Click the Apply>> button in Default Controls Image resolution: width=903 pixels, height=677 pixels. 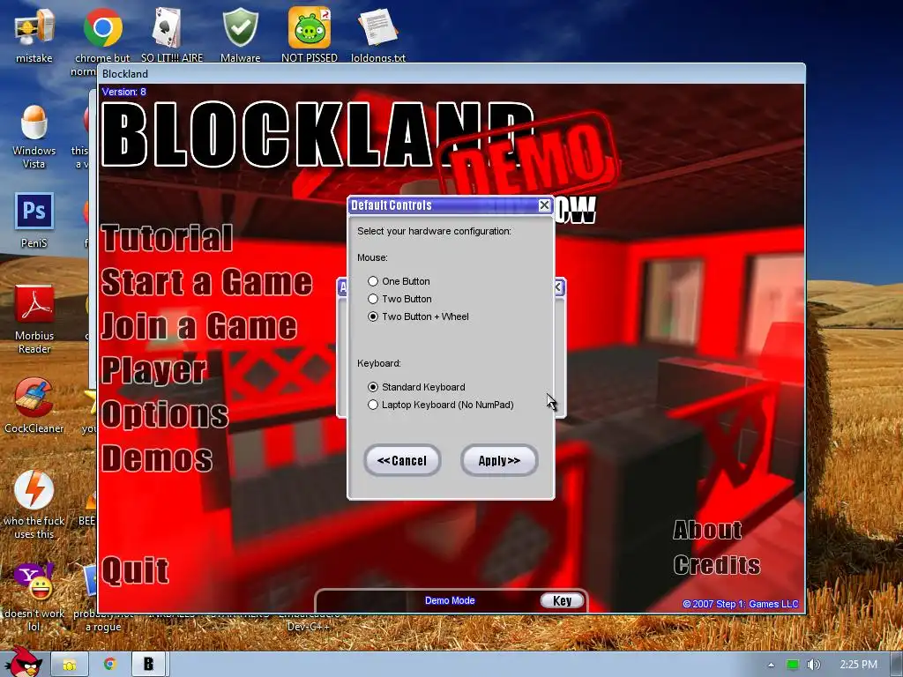pyautogui.click(x=499, y=460)
